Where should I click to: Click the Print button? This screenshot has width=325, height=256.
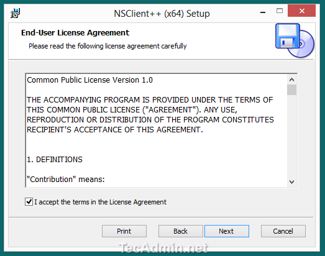(x=124, y=231)
